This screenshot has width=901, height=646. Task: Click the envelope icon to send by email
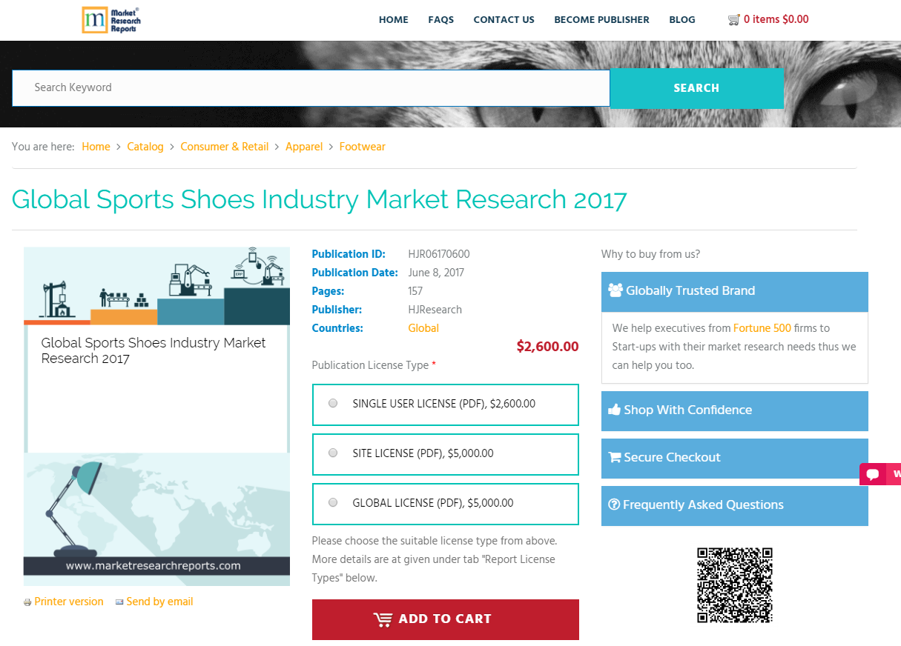coord(119,602)
